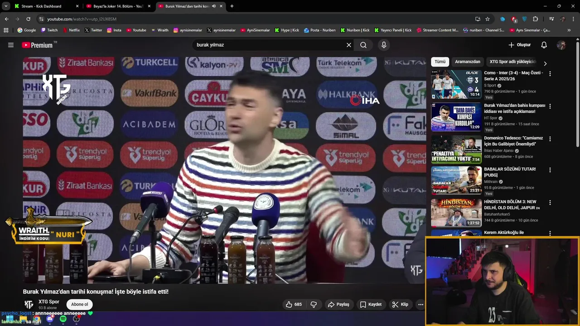Image resolution: width=580 pixels, height=326 pixels.
Task: Mute the Burak Yılmaz tab audio icon
Action: pyautogui.click(x=213, y=6)
